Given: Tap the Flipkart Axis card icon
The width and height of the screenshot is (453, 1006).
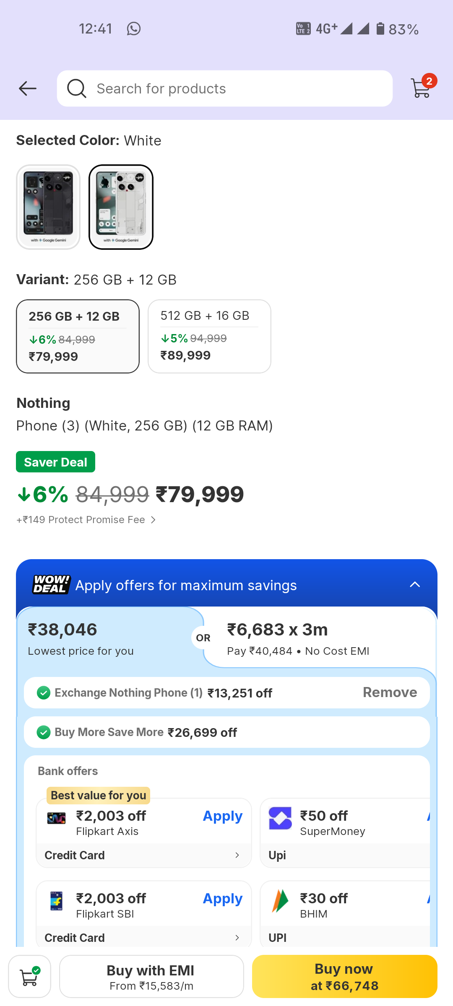Looking at the screenshot, I should 56,818.
